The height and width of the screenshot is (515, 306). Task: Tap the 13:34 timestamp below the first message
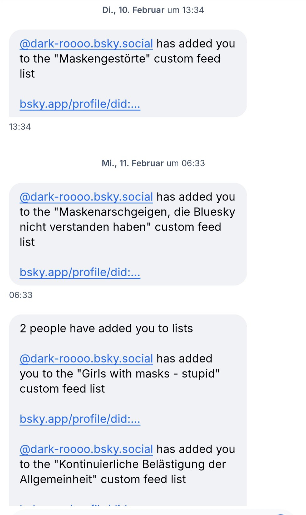coord(20,127)
